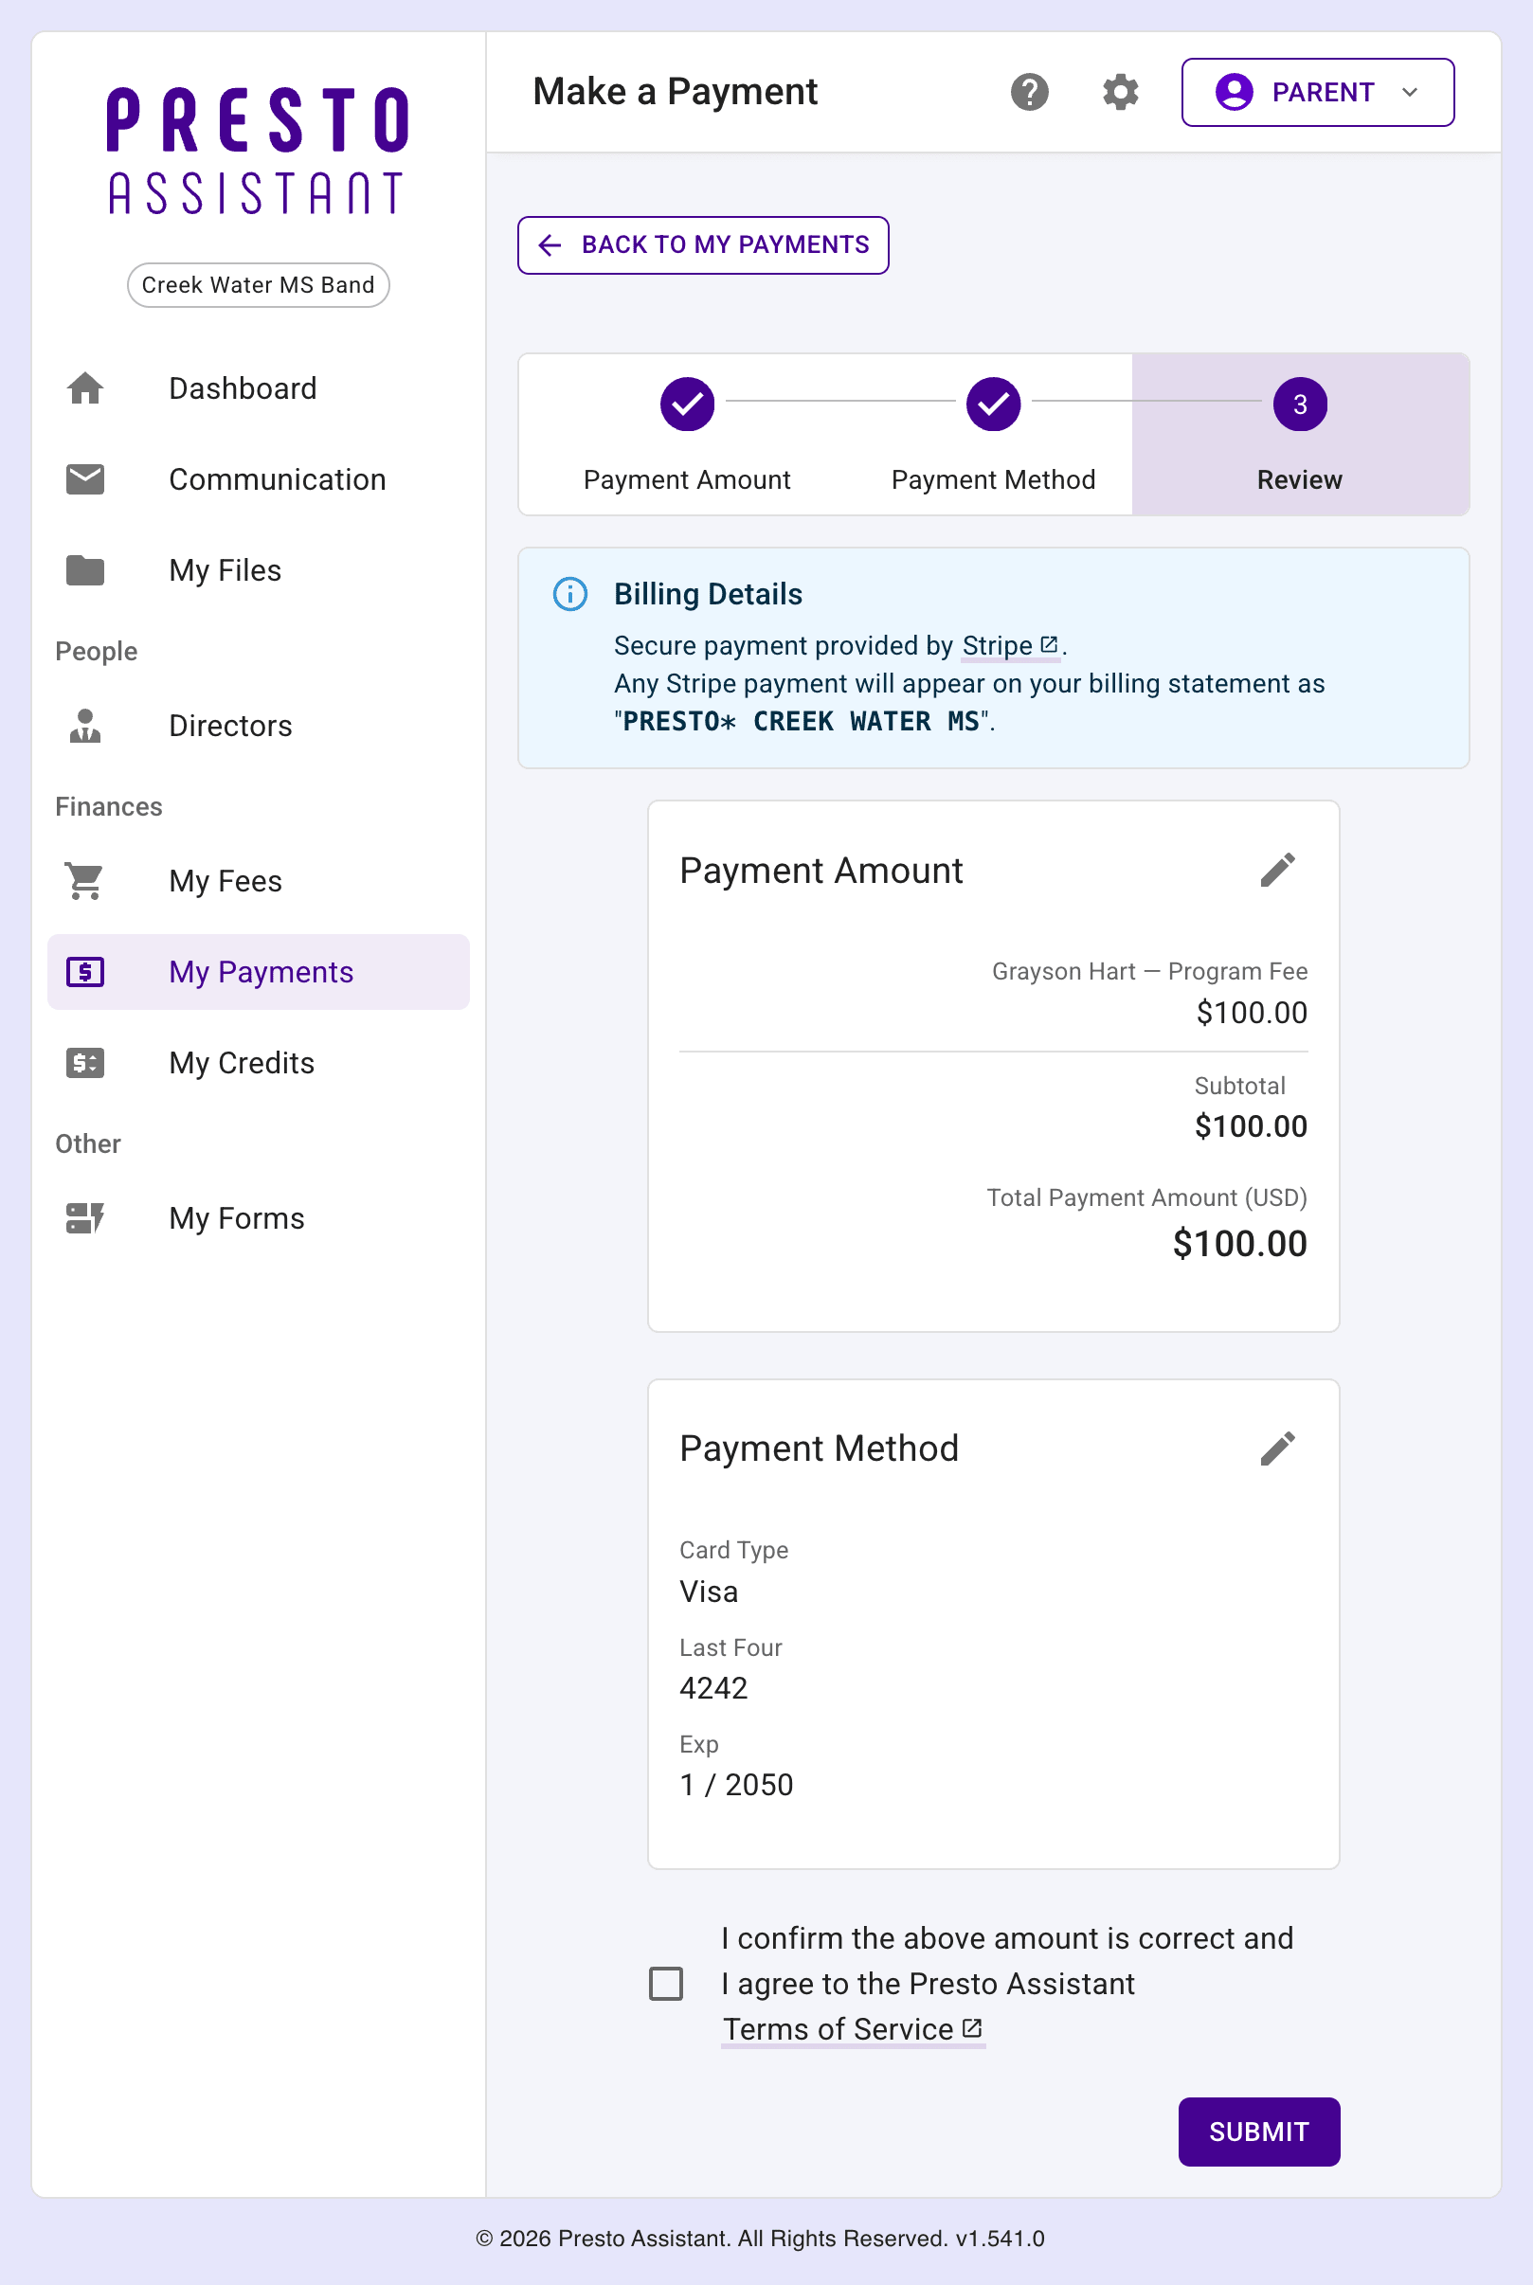This screenshot has height=2285, width=1533.
Task: Click the My Fees cart icon
Action: click(x=85, y=881)
